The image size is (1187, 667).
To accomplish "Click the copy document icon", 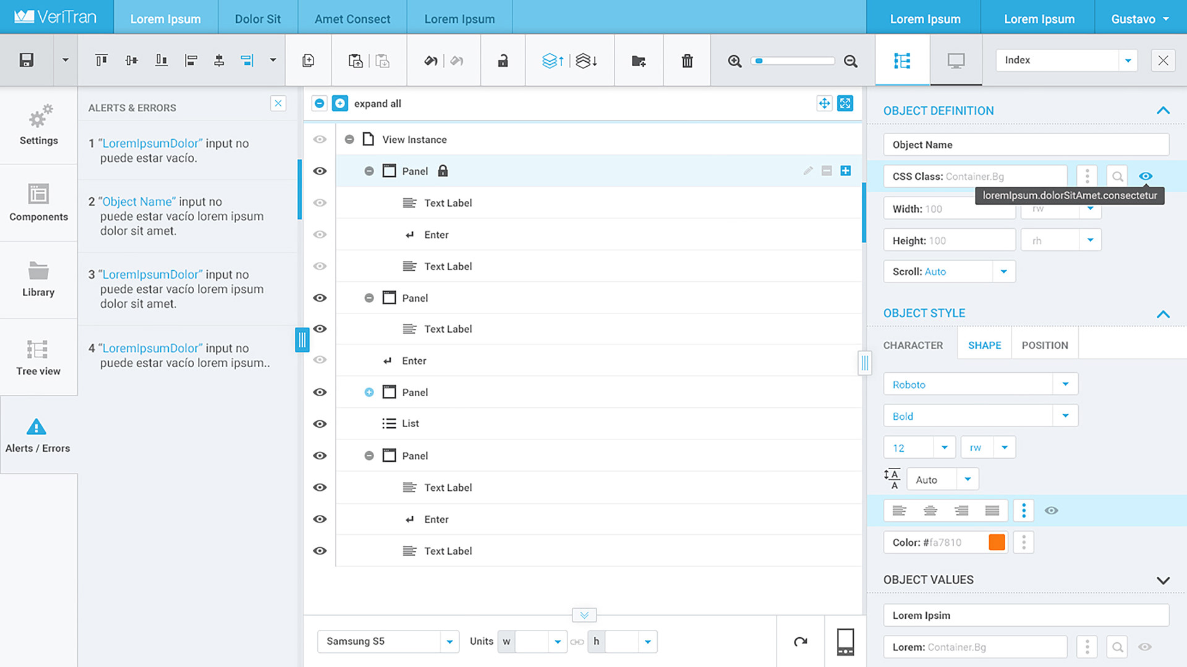I will [x=308, y=60].
